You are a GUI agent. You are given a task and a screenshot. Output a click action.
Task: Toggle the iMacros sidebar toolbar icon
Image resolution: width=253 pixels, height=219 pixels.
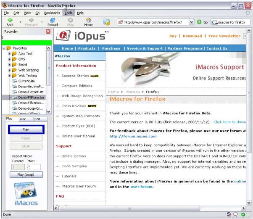106,22
